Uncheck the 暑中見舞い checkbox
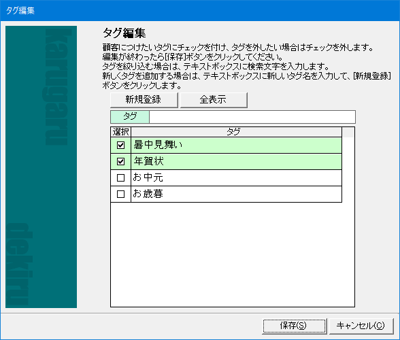 (x=120, y=145)
